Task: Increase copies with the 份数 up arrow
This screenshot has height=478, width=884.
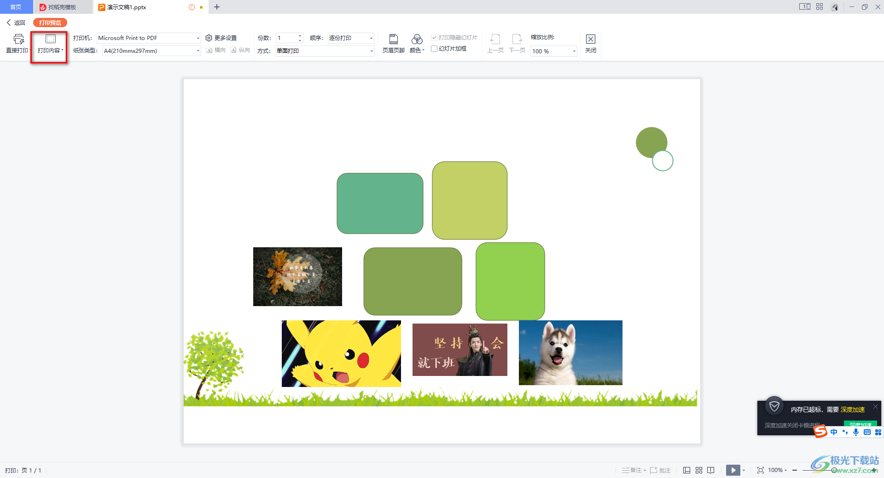Action: [300, 36]
